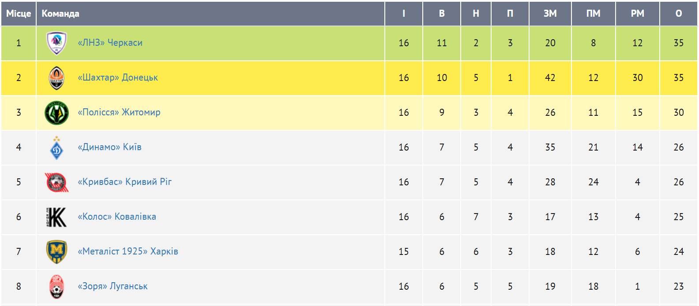Click the Команда column header
The height and width of the screenshot is (306, 699).
pos(60,14)
